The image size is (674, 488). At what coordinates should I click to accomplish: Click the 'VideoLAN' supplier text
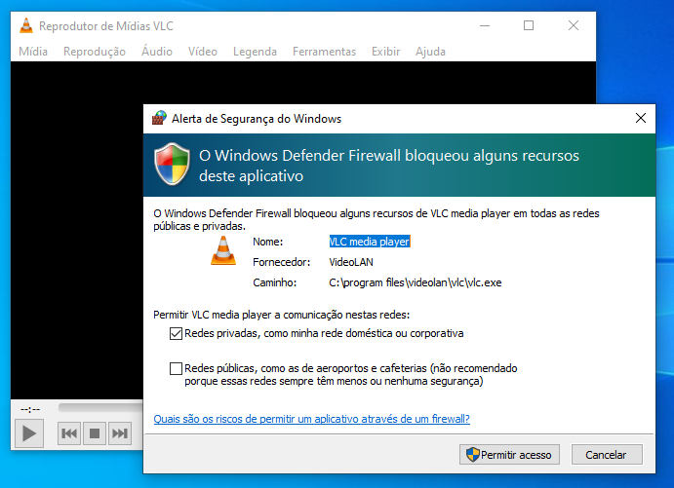tap(351, 262)
